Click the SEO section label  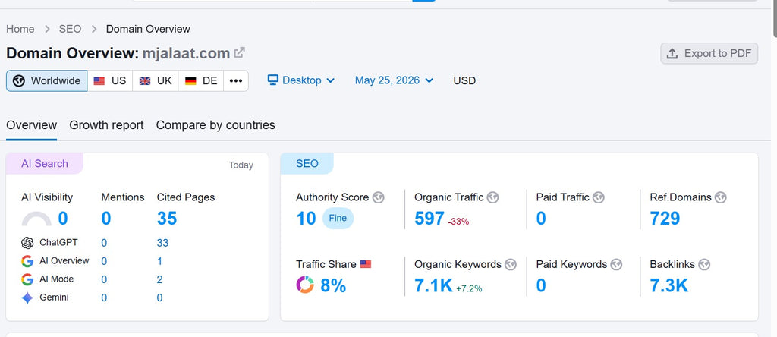pos(307,164)
